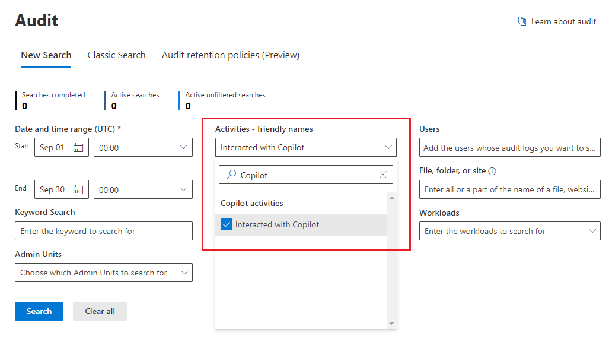Collapse the Activities - friendly names dropdown
The width and height of the screenshot is (612, 339).
pyautogui.click(x=388, y=148)
